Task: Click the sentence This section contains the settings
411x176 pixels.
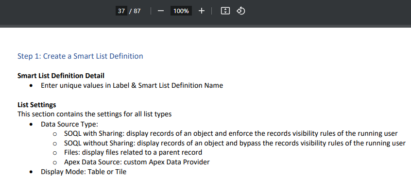Action: pyautogui.click(x=94, y=114)
